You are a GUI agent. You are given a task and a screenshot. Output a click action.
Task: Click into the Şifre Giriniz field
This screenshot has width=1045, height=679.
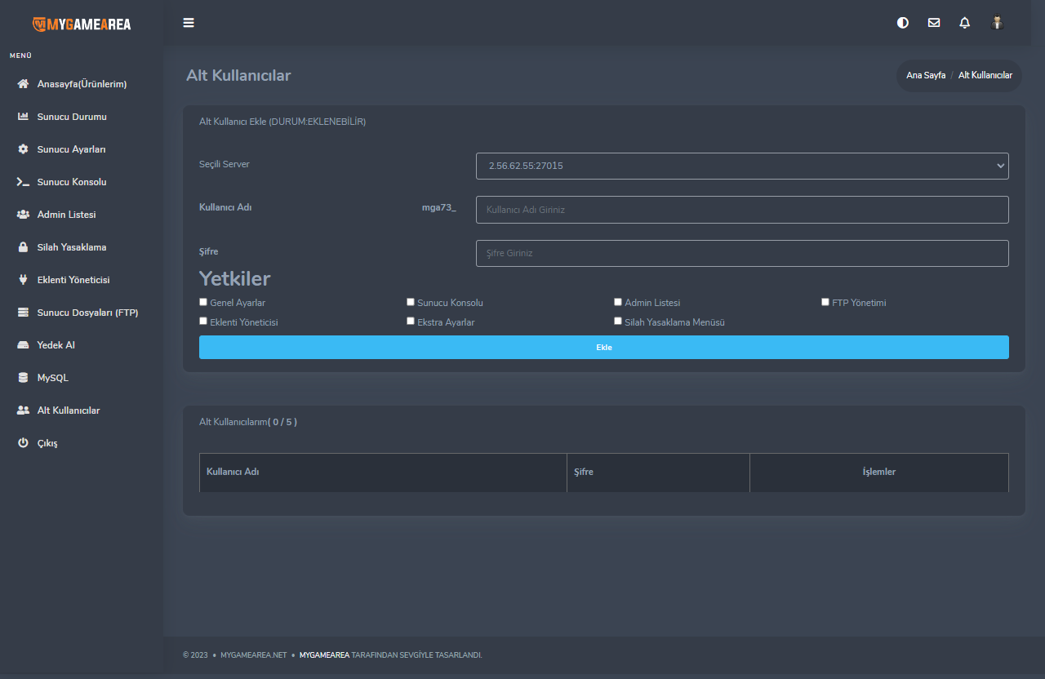(742, 253)
